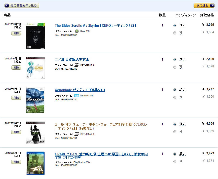Delete the Skyrim item with 削除
Viewport: 218px width, 179px height.
pyautogui.click(x=16, y=33)
